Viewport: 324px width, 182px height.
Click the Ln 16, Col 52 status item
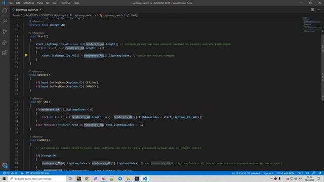pyautogui.click(x=246, y=173)
